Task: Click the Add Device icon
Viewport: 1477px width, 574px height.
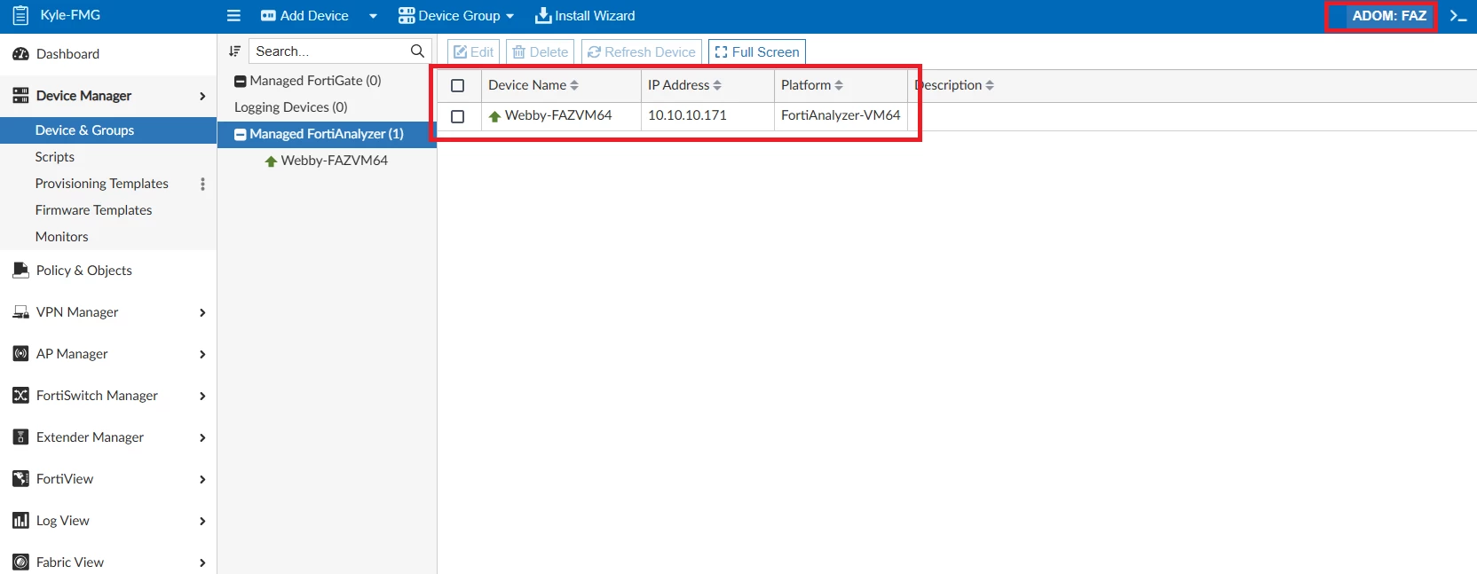Action: (x=268, y=16)
